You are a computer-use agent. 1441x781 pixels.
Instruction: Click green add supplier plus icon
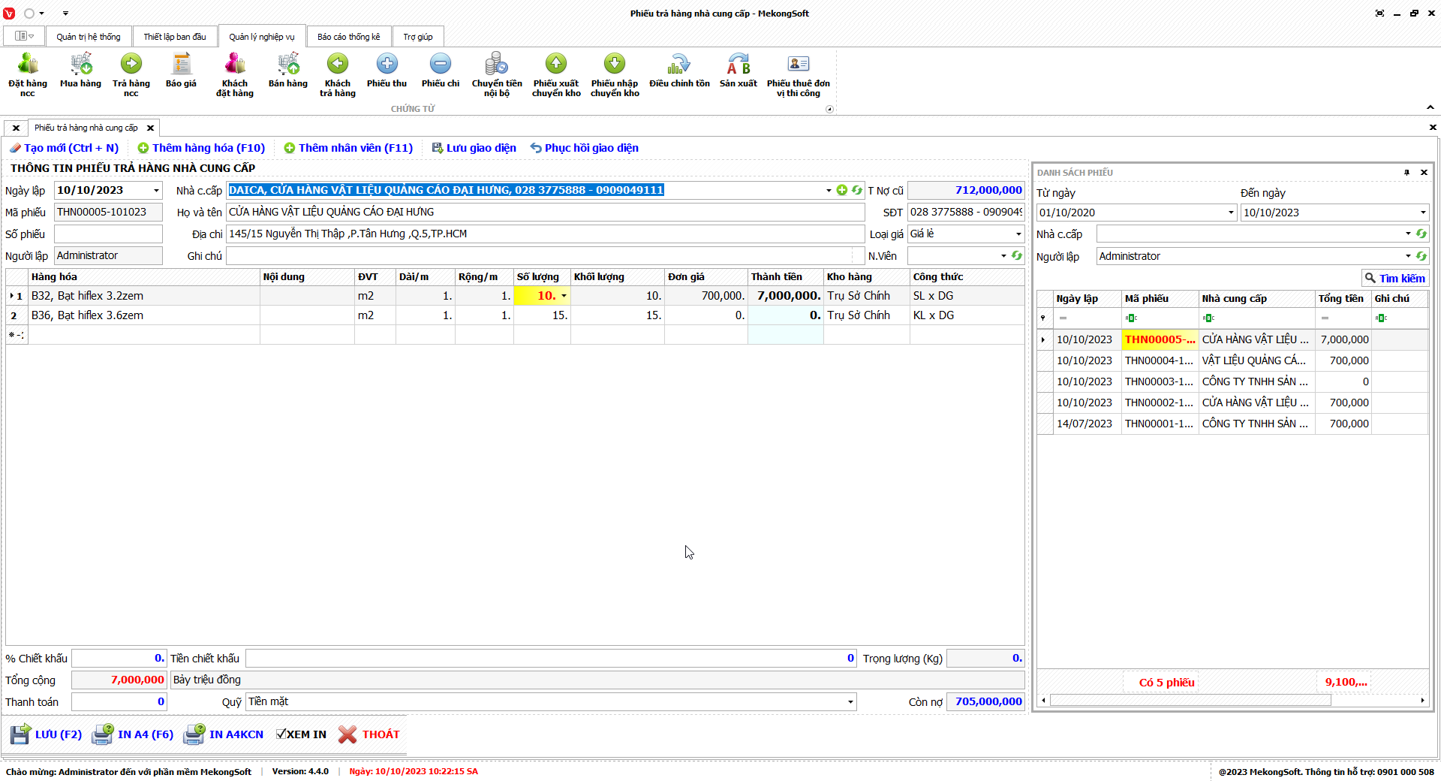(842, 191)
